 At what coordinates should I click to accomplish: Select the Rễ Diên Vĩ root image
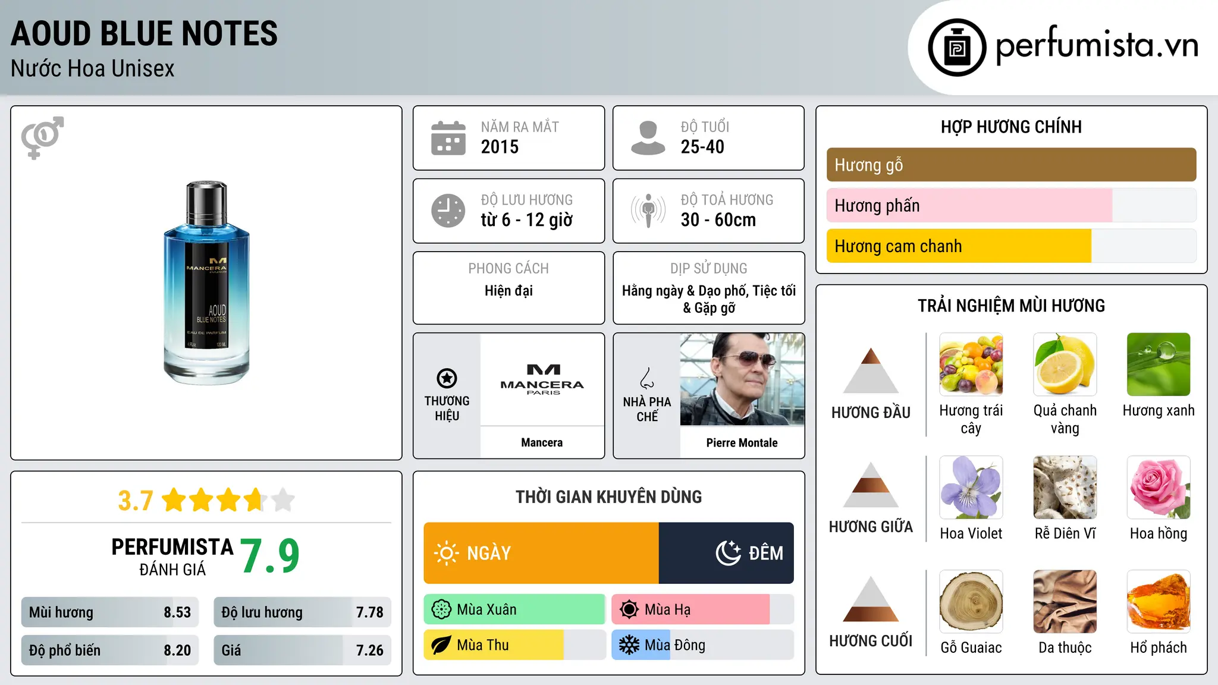(x=1065, y=488)
